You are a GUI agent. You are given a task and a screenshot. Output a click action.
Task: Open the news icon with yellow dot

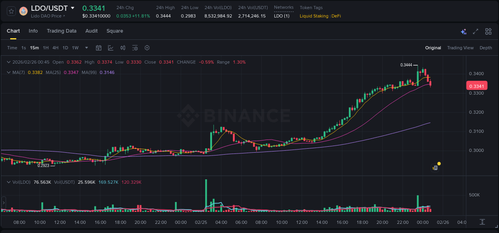tap(435, 167)
